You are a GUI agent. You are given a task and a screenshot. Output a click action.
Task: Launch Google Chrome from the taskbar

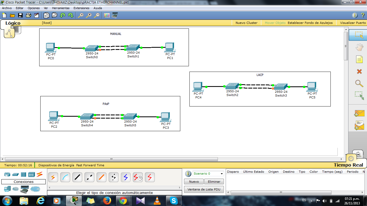coord(123,200)
